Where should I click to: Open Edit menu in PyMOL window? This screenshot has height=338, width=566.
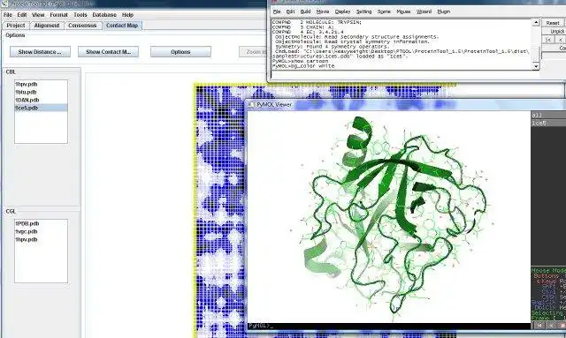(290, 11)
